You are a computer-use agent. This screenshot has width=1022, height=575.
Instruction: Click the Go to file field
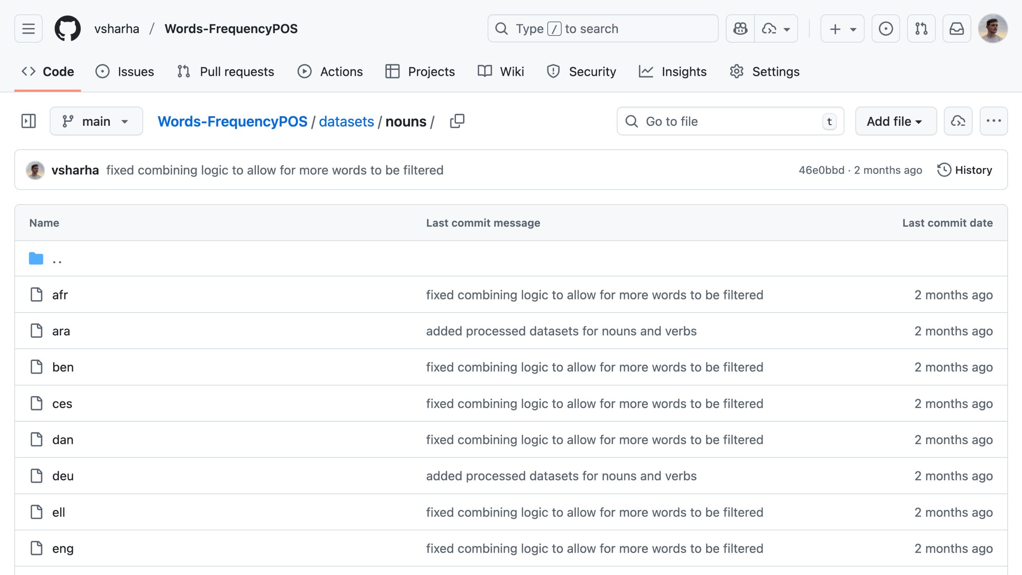(x=730, y=121)
